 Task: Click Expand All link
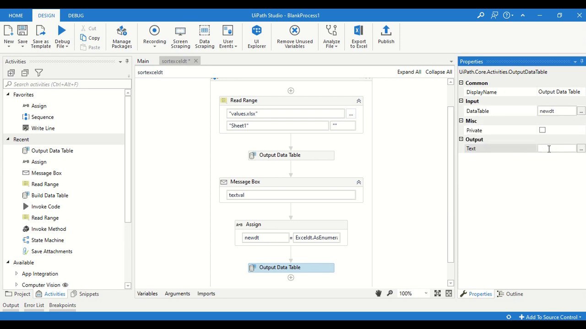[409, 72]
